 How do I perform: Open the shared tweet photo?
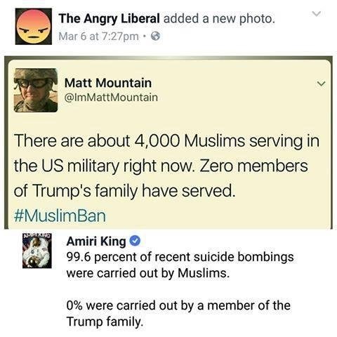click(168, 143)
